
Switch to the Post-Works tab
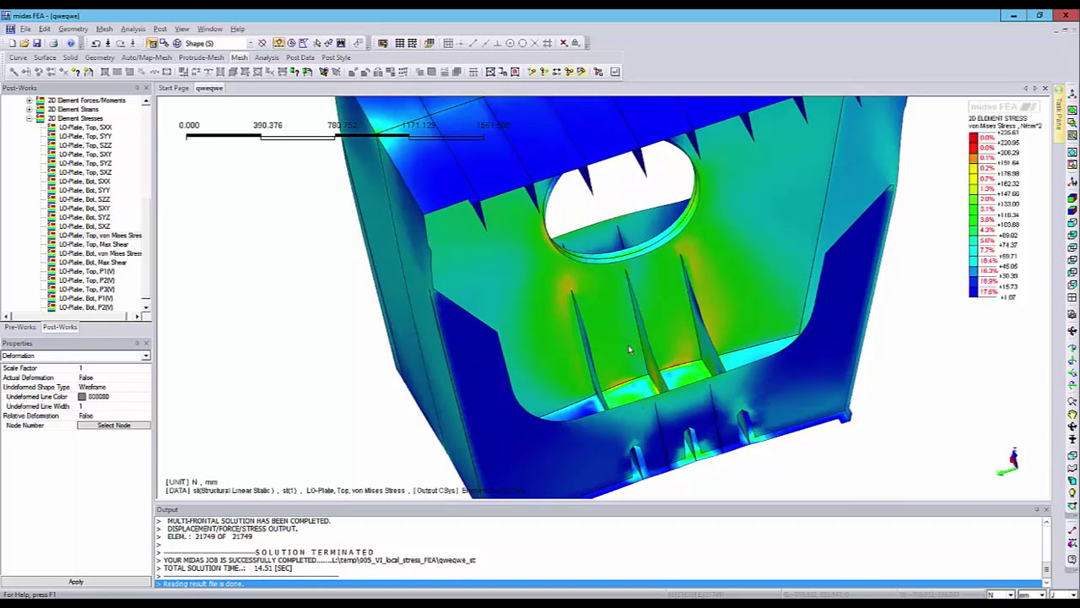point(60,327)
